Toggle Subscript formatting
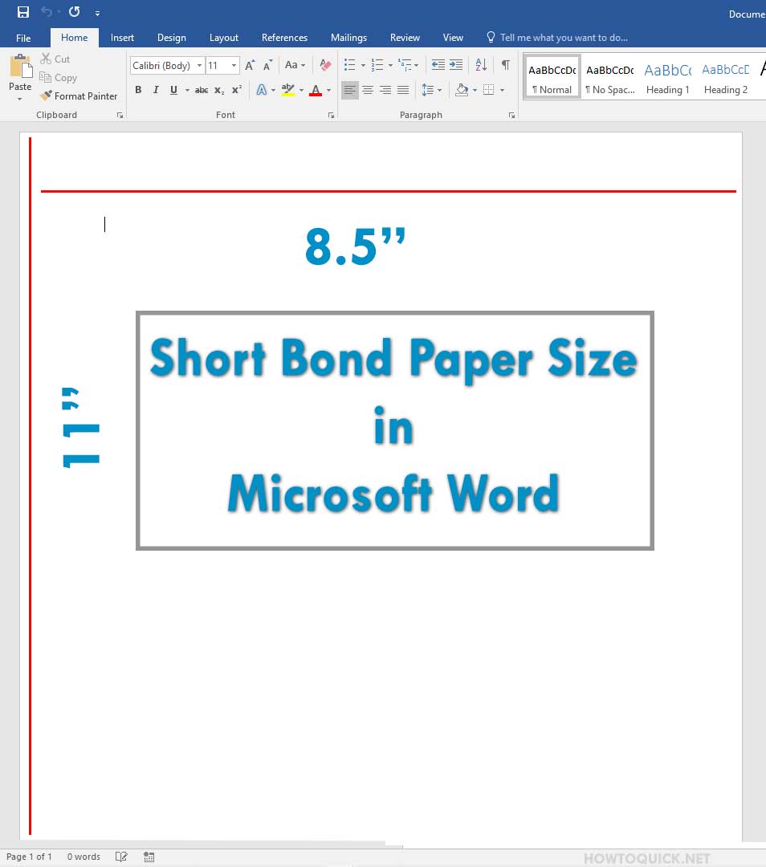The width and height of the screenshot is (766, 867). 219,90
